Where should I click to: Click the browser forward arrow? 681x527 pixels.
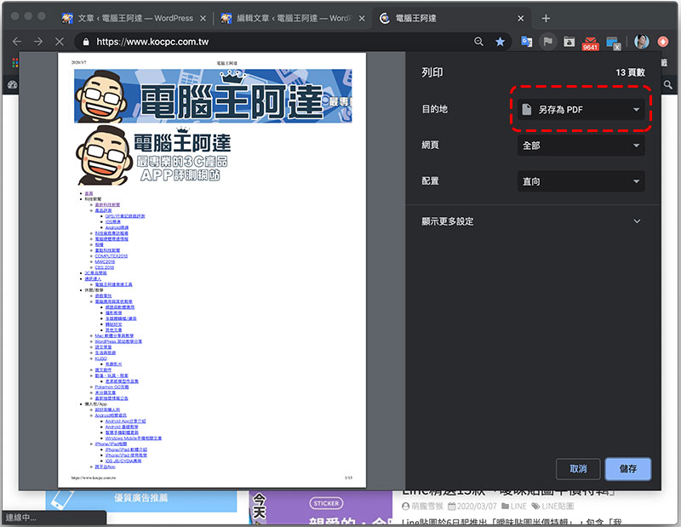(38, 42)
